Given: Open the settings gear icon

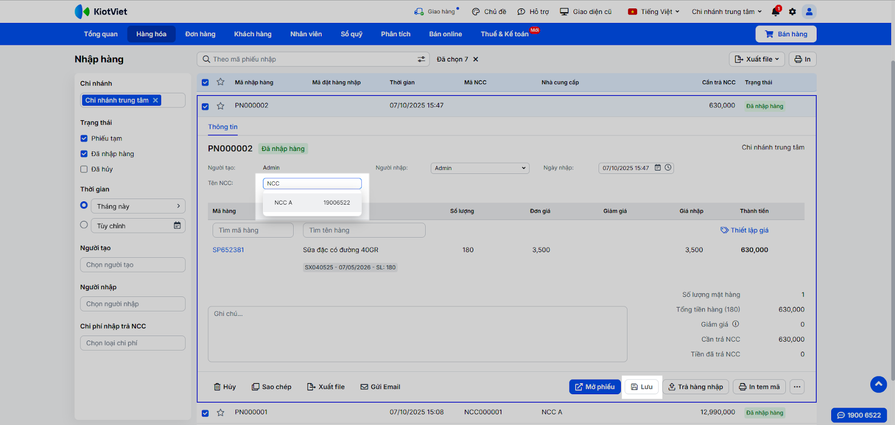Looking at the screenshot, I should tap(792, 12).
